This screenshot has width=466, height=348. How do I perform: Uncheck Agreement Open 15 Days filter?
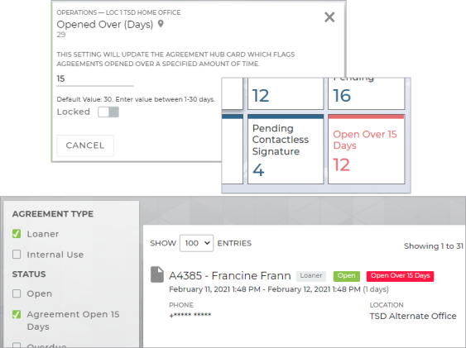pyautogui.click(x=17, y=314)
